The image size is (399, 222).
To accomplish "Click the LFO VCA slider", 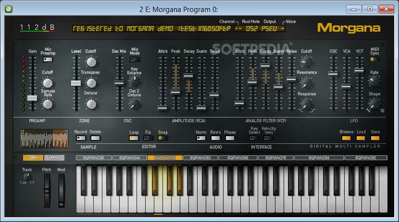I will tap(346, 86).
